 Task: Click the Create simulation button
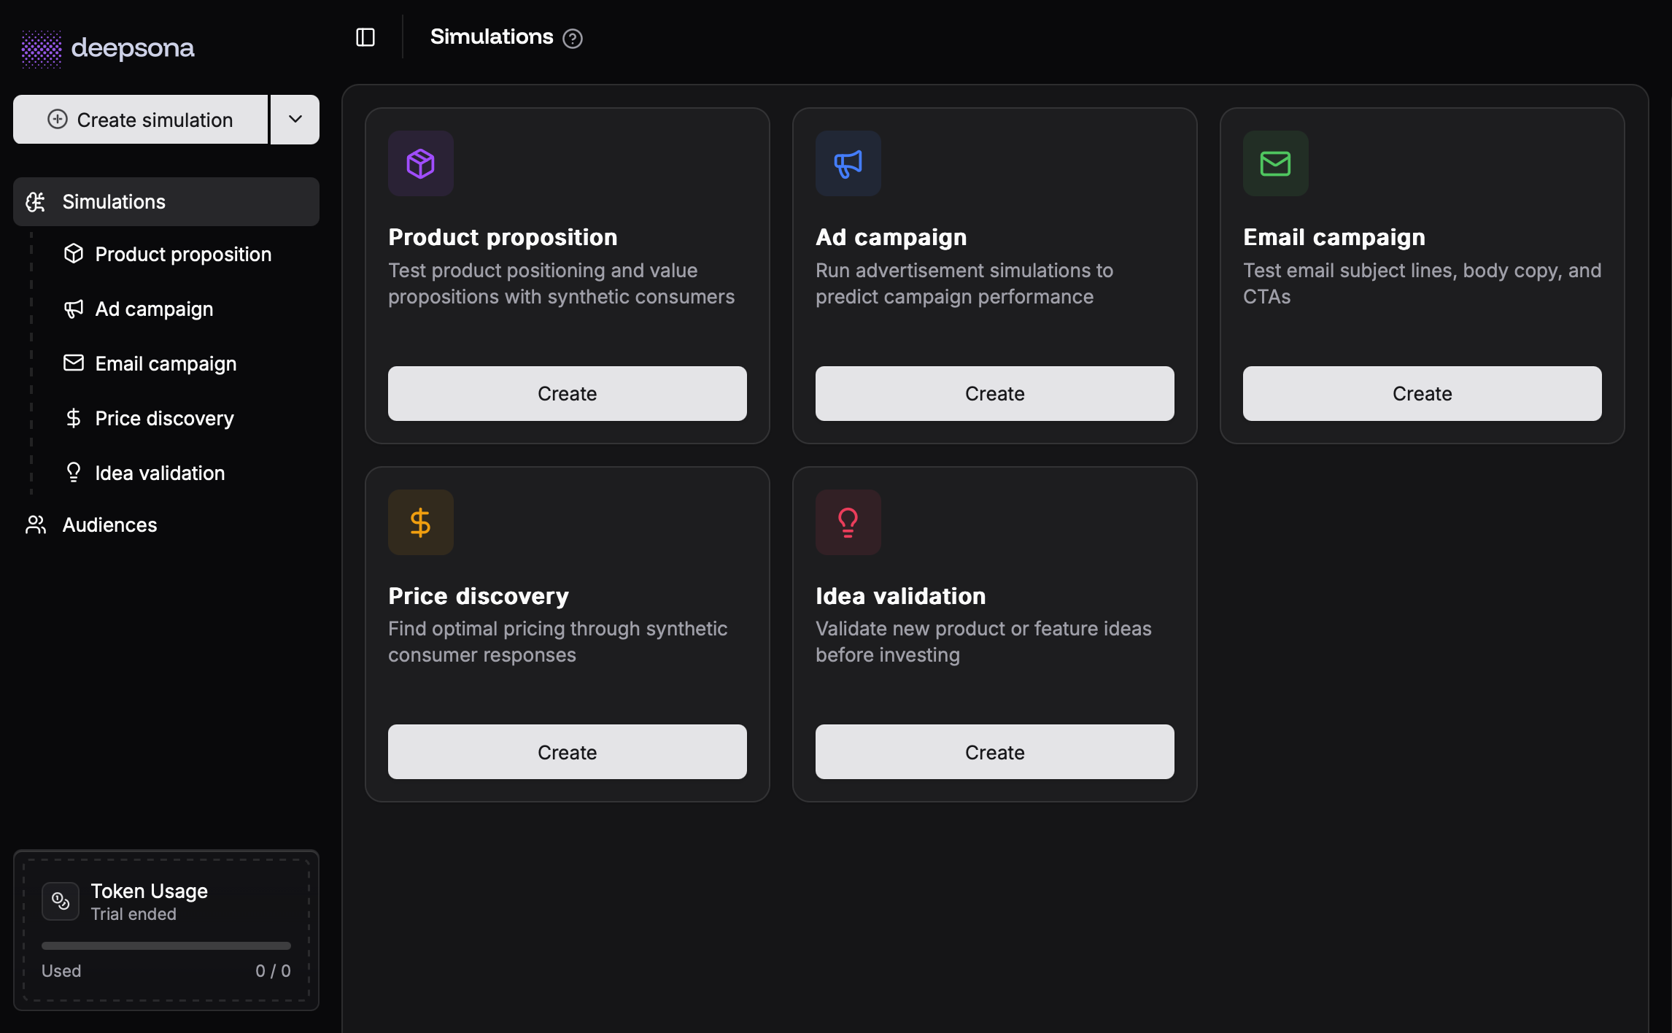[140, 119]
